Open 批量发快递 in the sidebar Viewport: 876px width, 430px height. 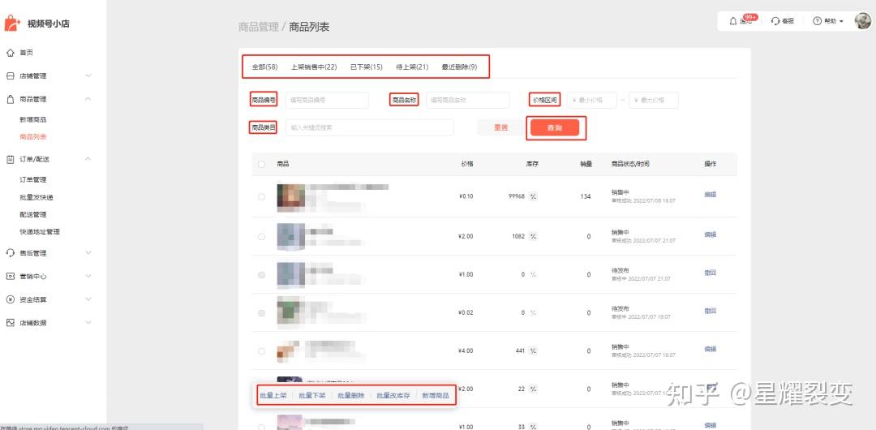pos(36,197)
